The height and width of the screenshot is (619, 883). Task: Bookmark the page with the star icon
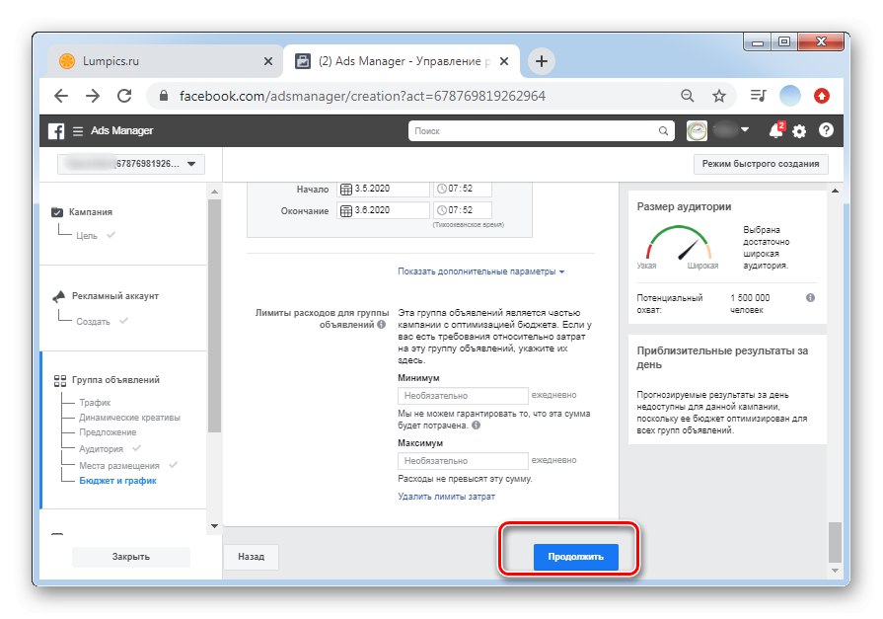click(x=719, y=96)
